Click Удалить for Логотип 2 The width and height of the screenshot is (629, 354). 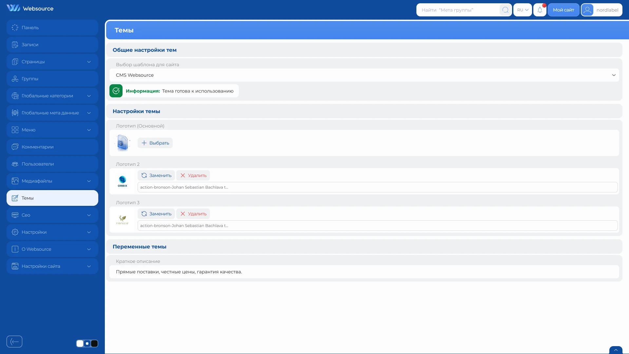point(193,175)
